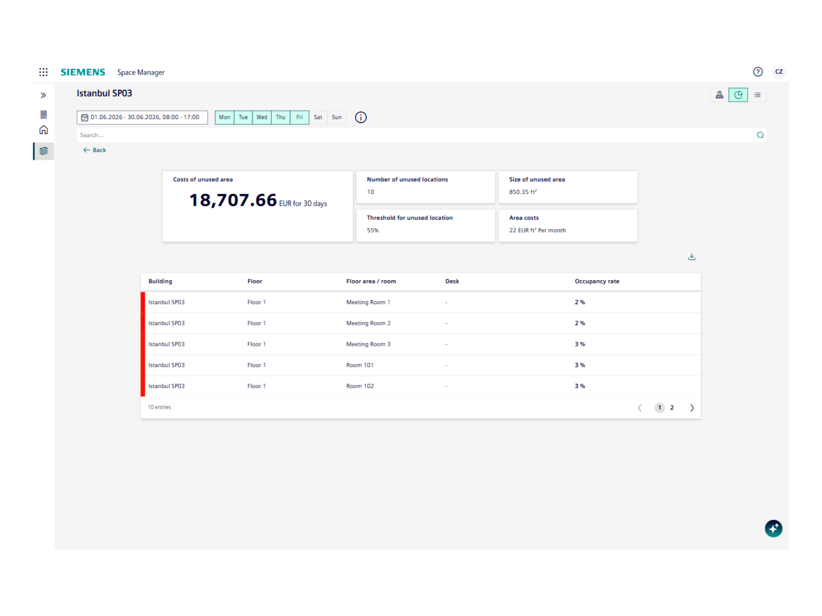The image size is (822, 616).
Task: Open the help question mark icon
Action: 758,72
